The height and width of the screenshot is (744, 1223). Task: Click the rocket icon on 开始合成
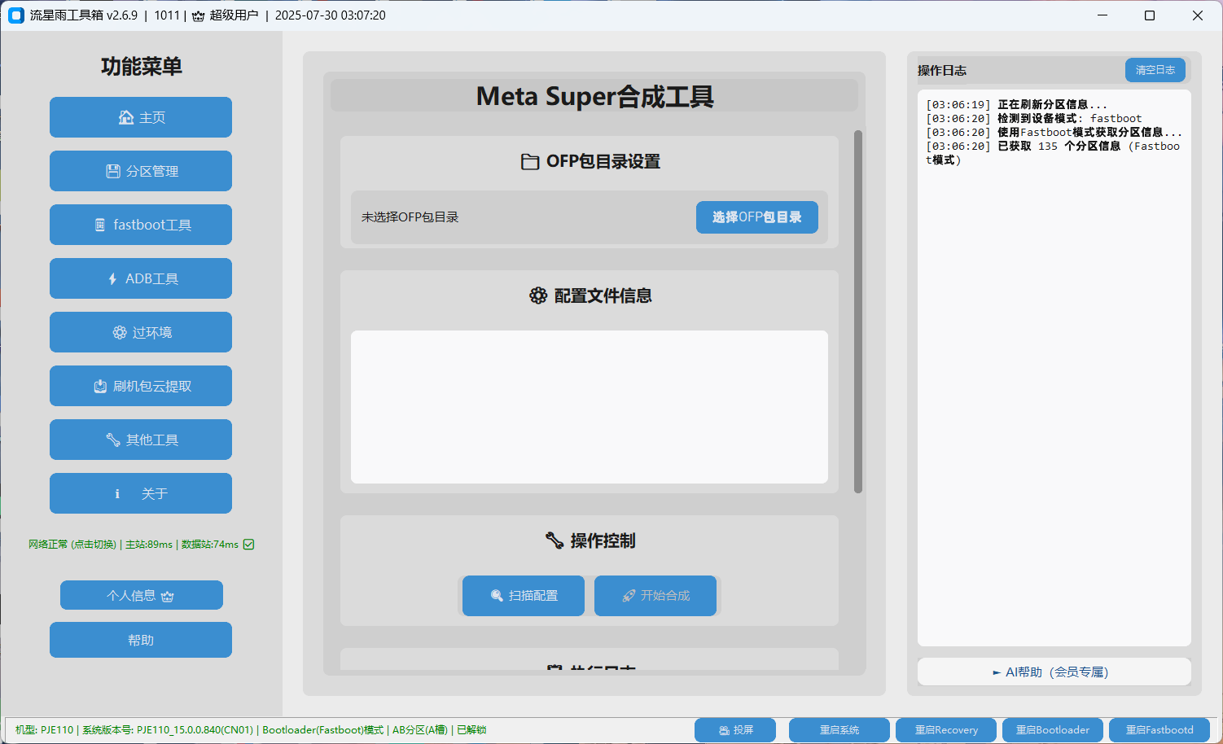coord(629,595)
